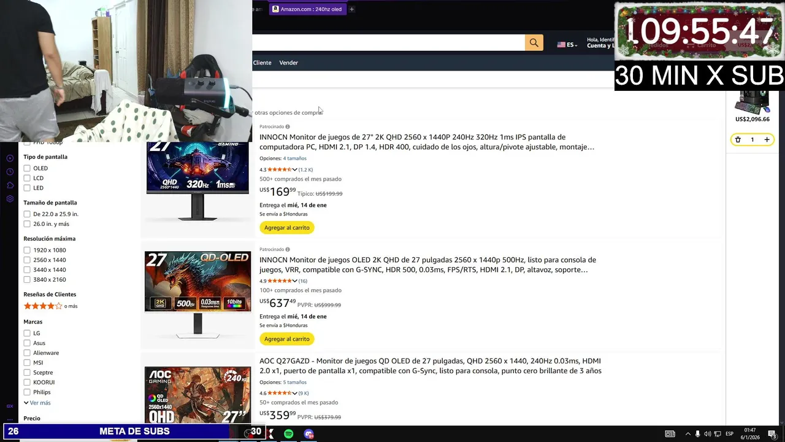Image resolution: width=785 pixels, height=442 pixels.
Task: Open the INNOCN OLED 500Hz monitor title
Action: pyautogui.click(x=427, y=265)
